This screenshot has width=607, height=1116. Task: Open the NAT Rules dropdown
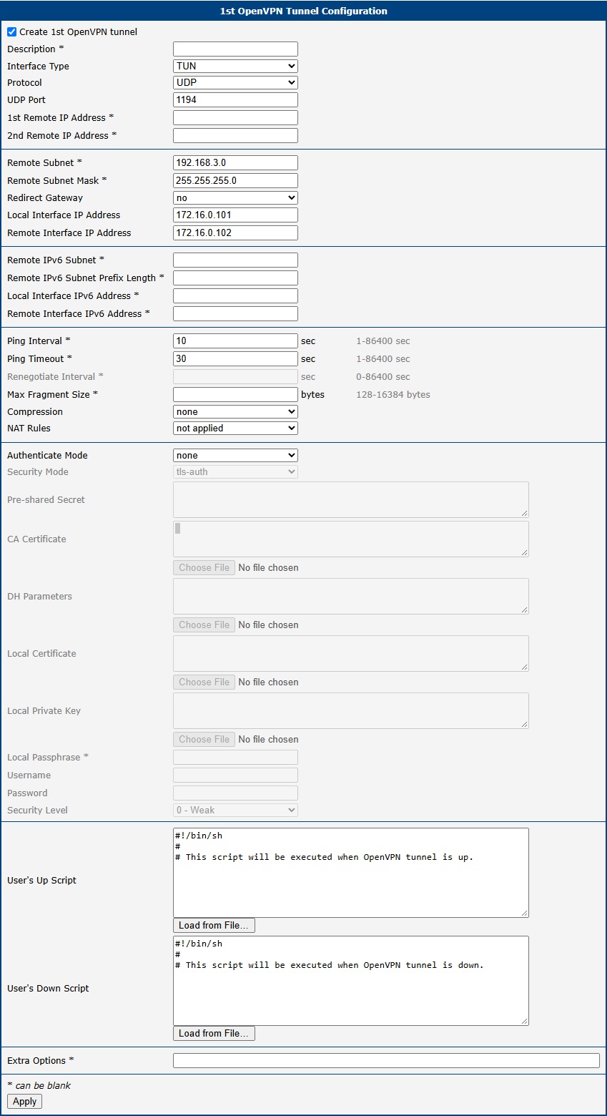(x=235, y=428)
